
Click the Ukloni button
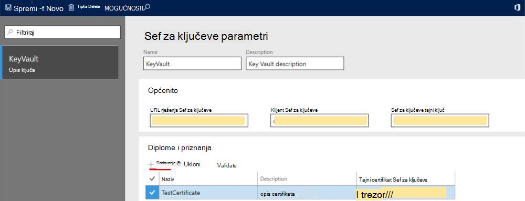pyautogui.click(x=192, y=164)
